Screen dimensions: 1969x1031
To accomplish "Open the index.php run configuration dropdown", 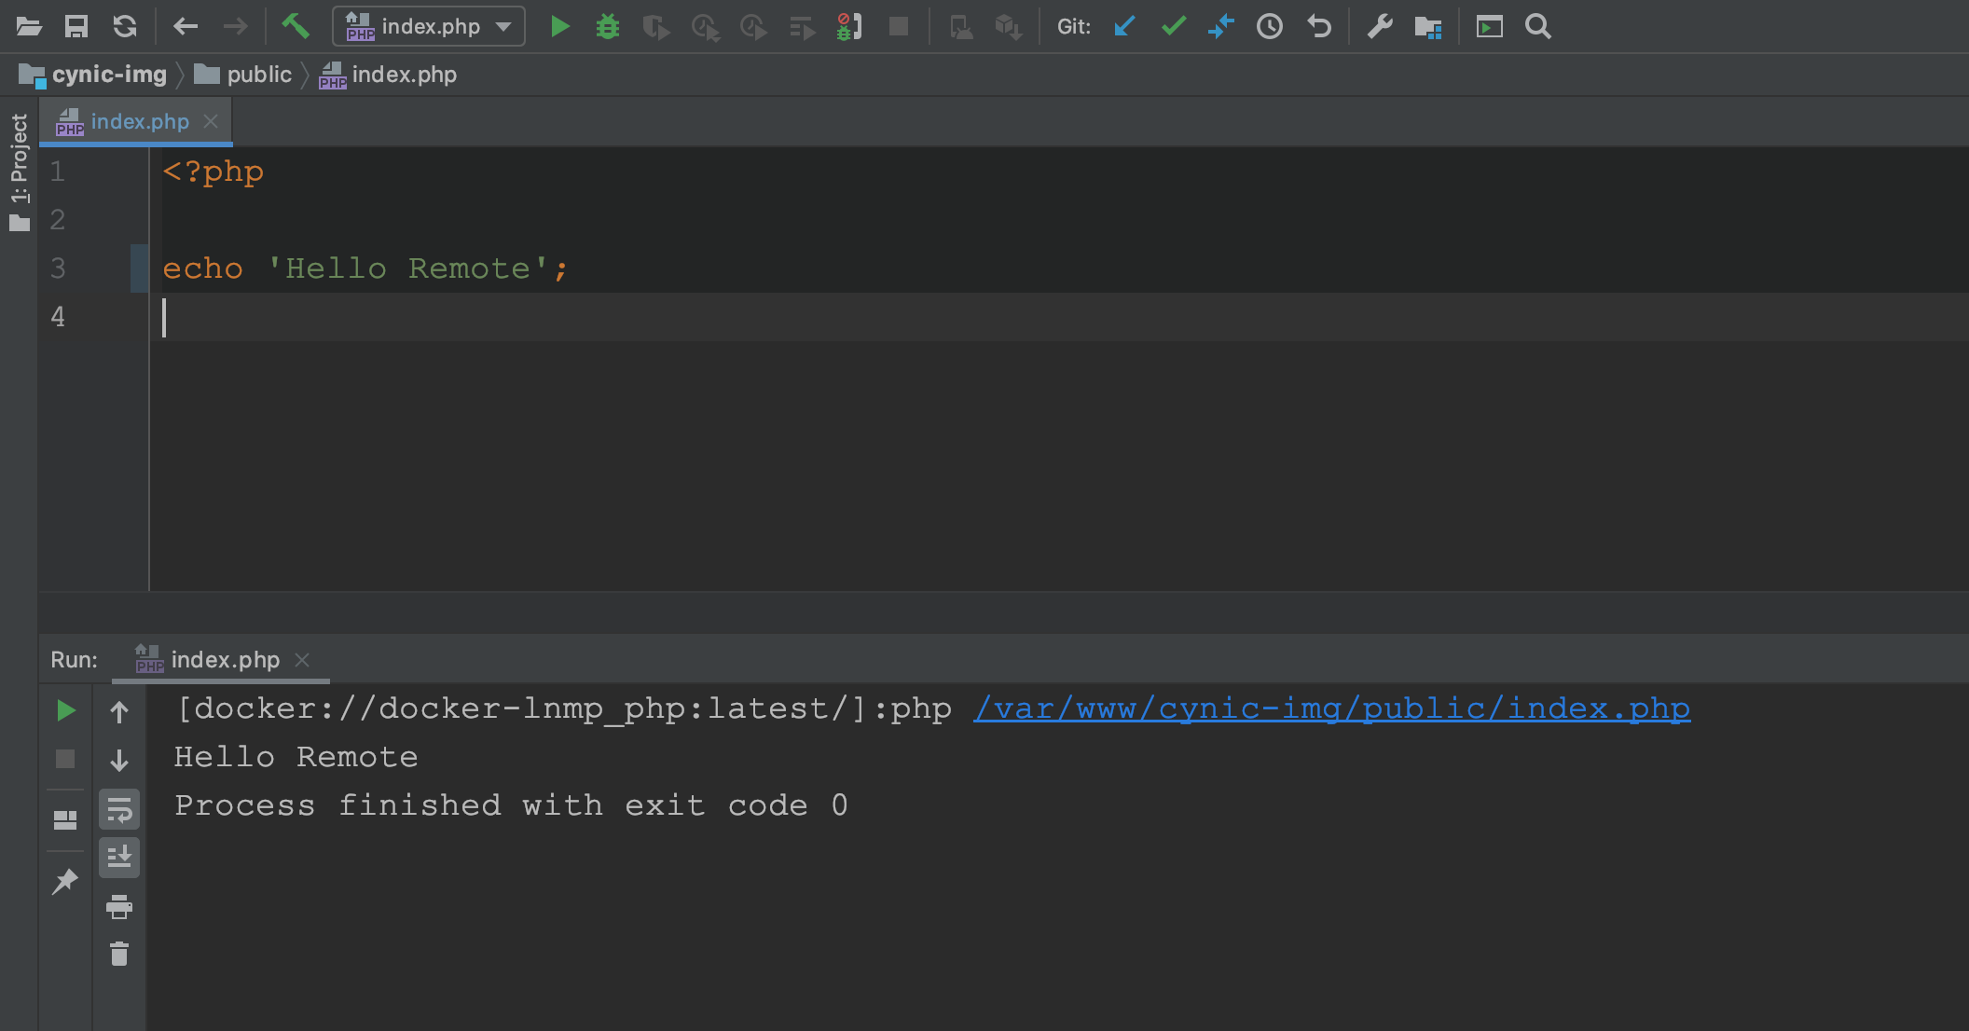I will coord(429,26).
